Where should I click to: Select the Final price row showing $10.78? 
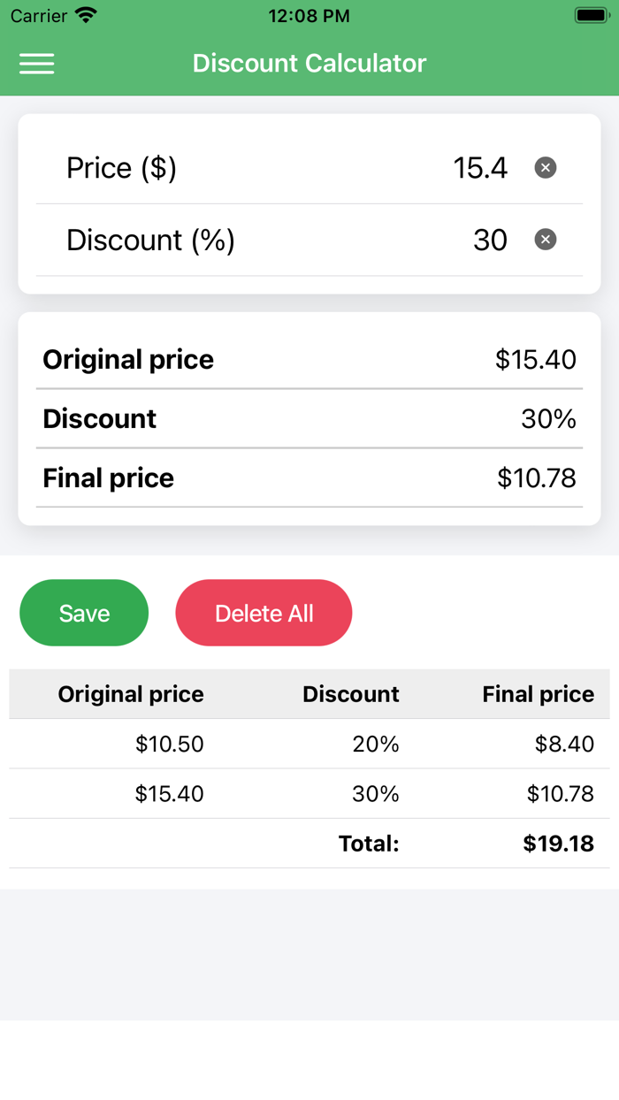point(309,477)
